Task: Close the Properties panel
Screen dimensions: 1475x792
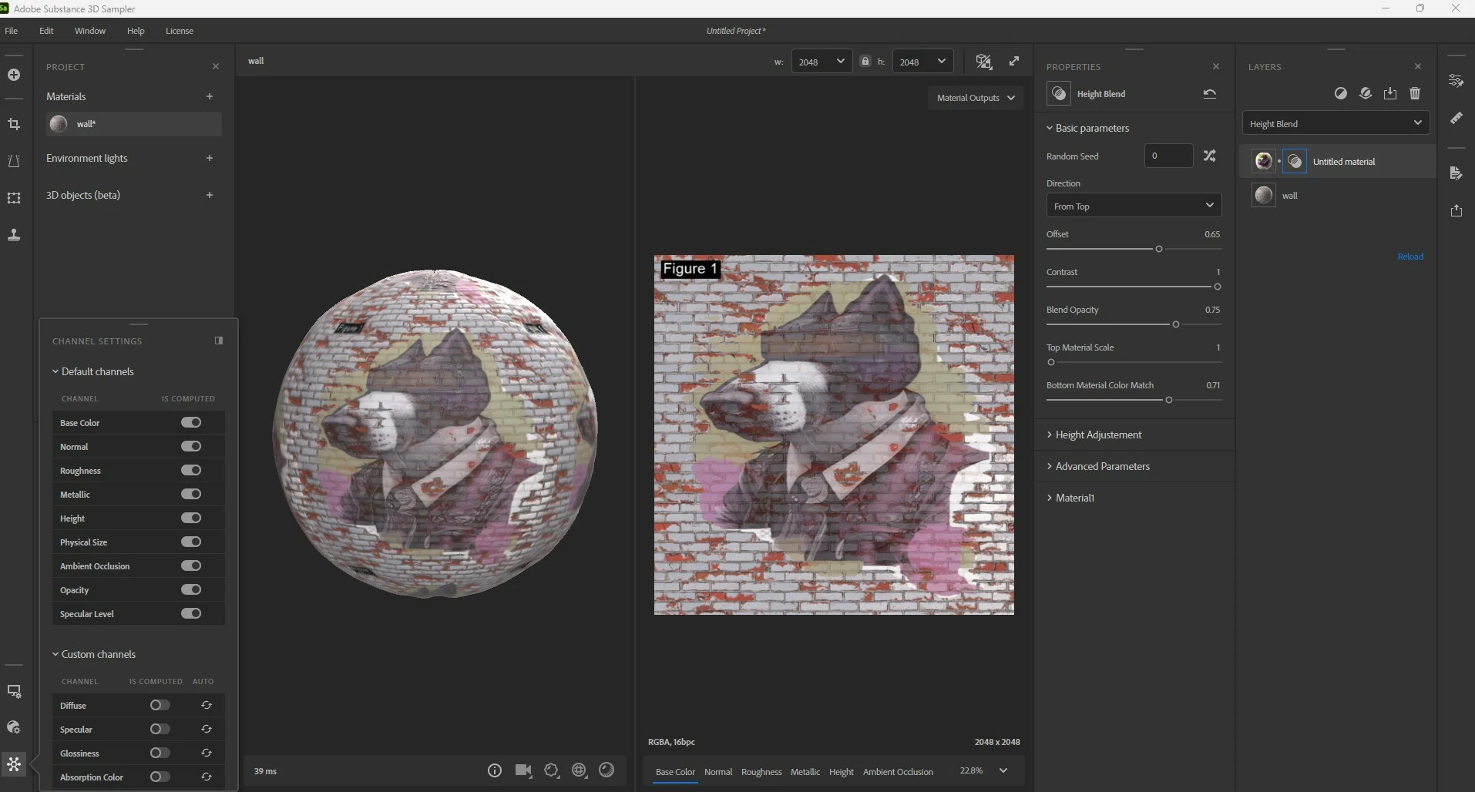Action: pyautogui.click(x=1216, y=67)
